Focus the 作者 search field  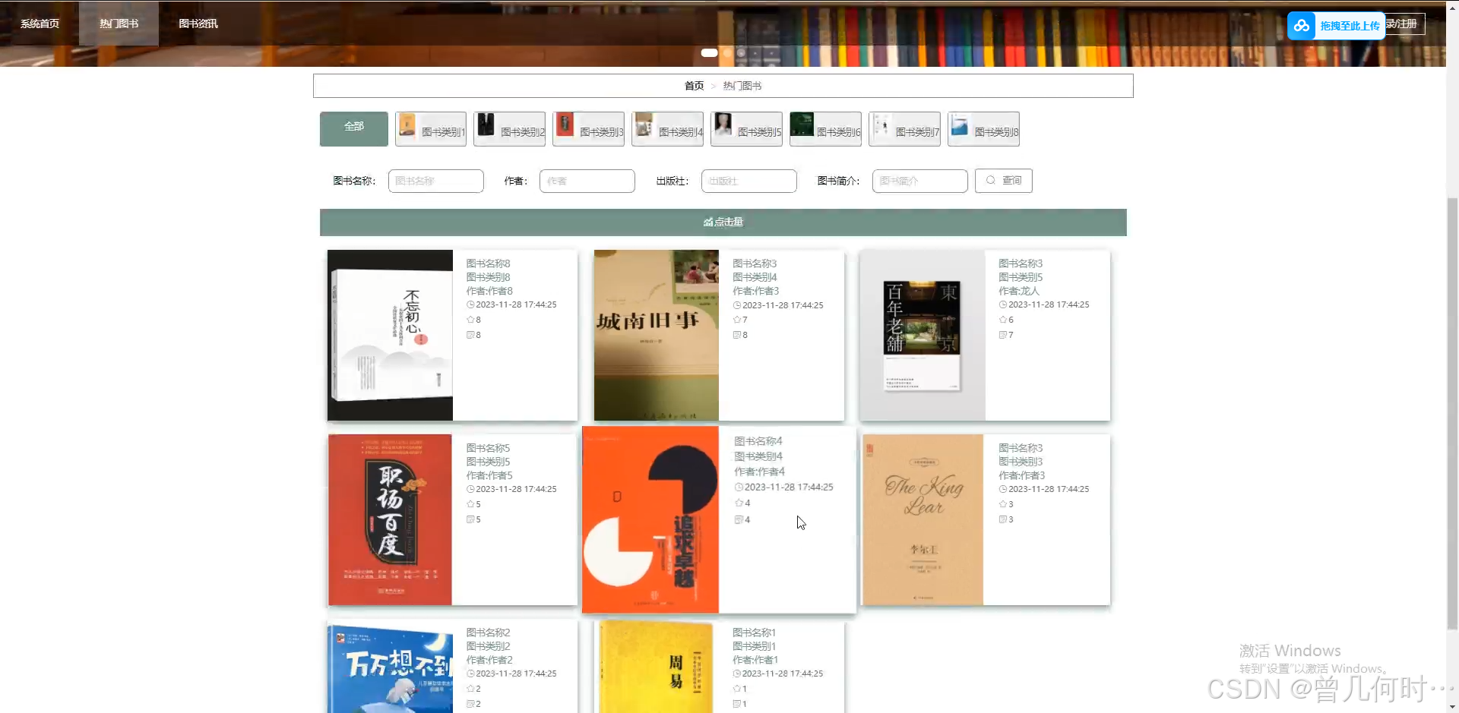tap(587, 181)
